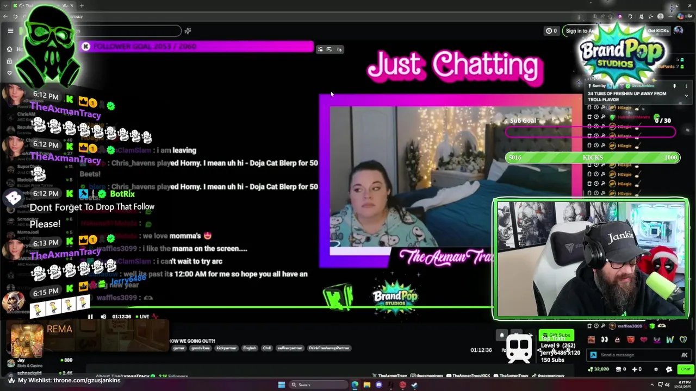
Task: Select the 'English' stream tag
Action: (x=250, y=348)
